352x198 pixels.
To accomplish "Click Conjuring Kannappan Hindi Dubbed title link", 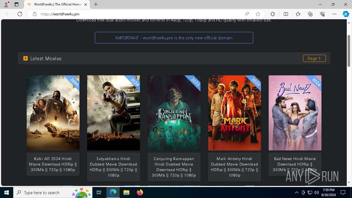I will (174, 167).
